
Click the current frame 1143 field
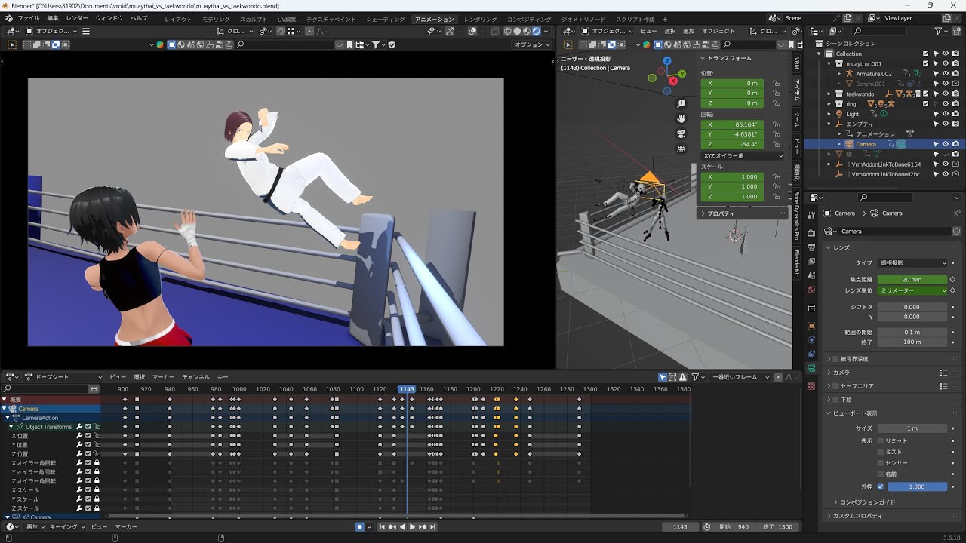coord(680,527)
